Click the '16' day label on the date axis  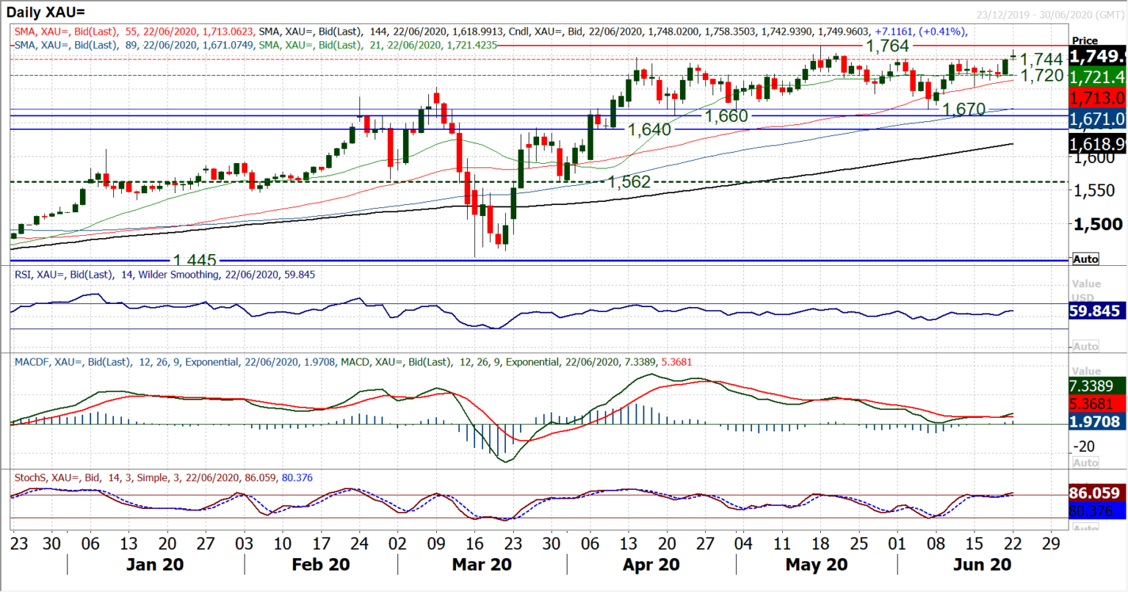474,544
